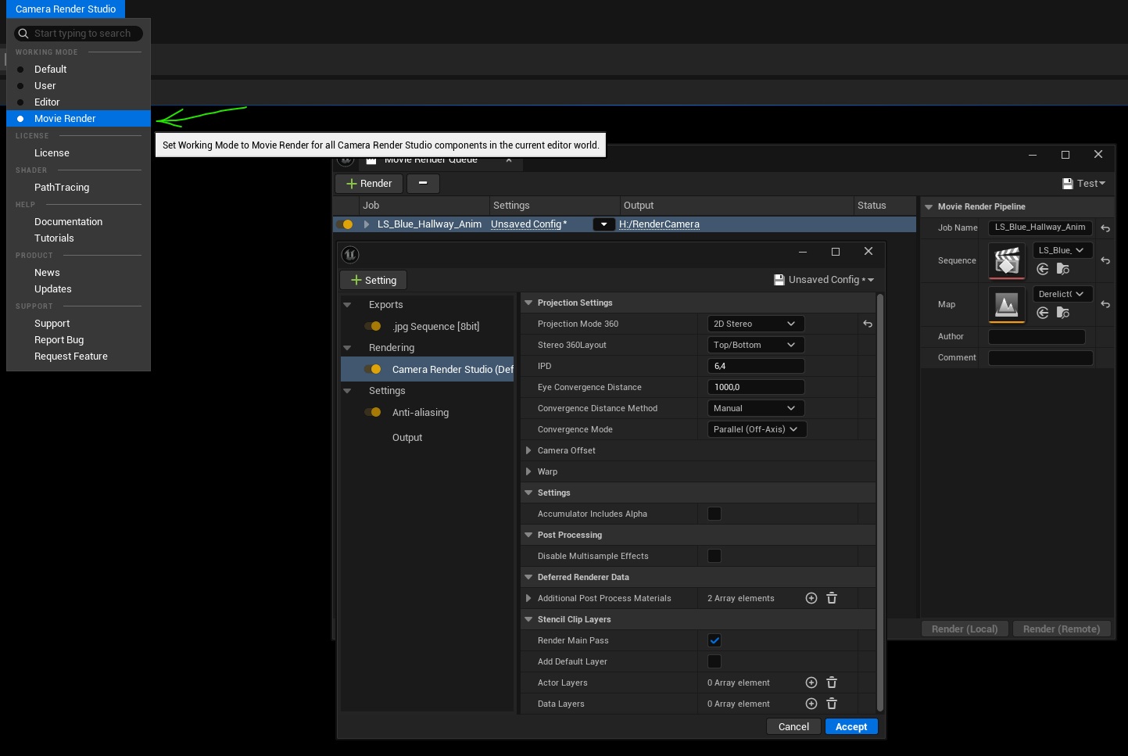Toggle the LS_Blue_Hallway_Anim job enabled switch
The height and width of the screenshot is (756, 1128).
point(345,224)
